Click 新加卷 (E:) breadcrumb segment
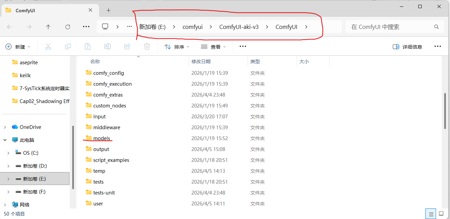The width and height of the screenshot is (450, 219). tap(152, 27)
